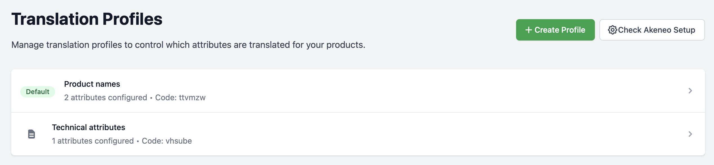Click the bullet separator before Code: vhsube
Viewport: 714px width, 165px height.
(138, 141)
